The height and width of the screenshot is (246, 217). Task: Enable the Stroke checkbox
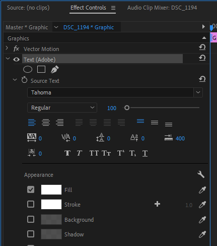coord(31,204)
